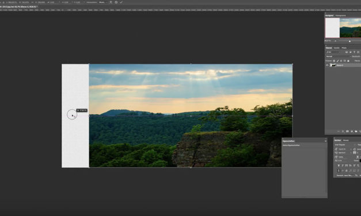This screenshot has width=361, height=216.
Task: Click the X position field in options bar
Action: [12, 2]
